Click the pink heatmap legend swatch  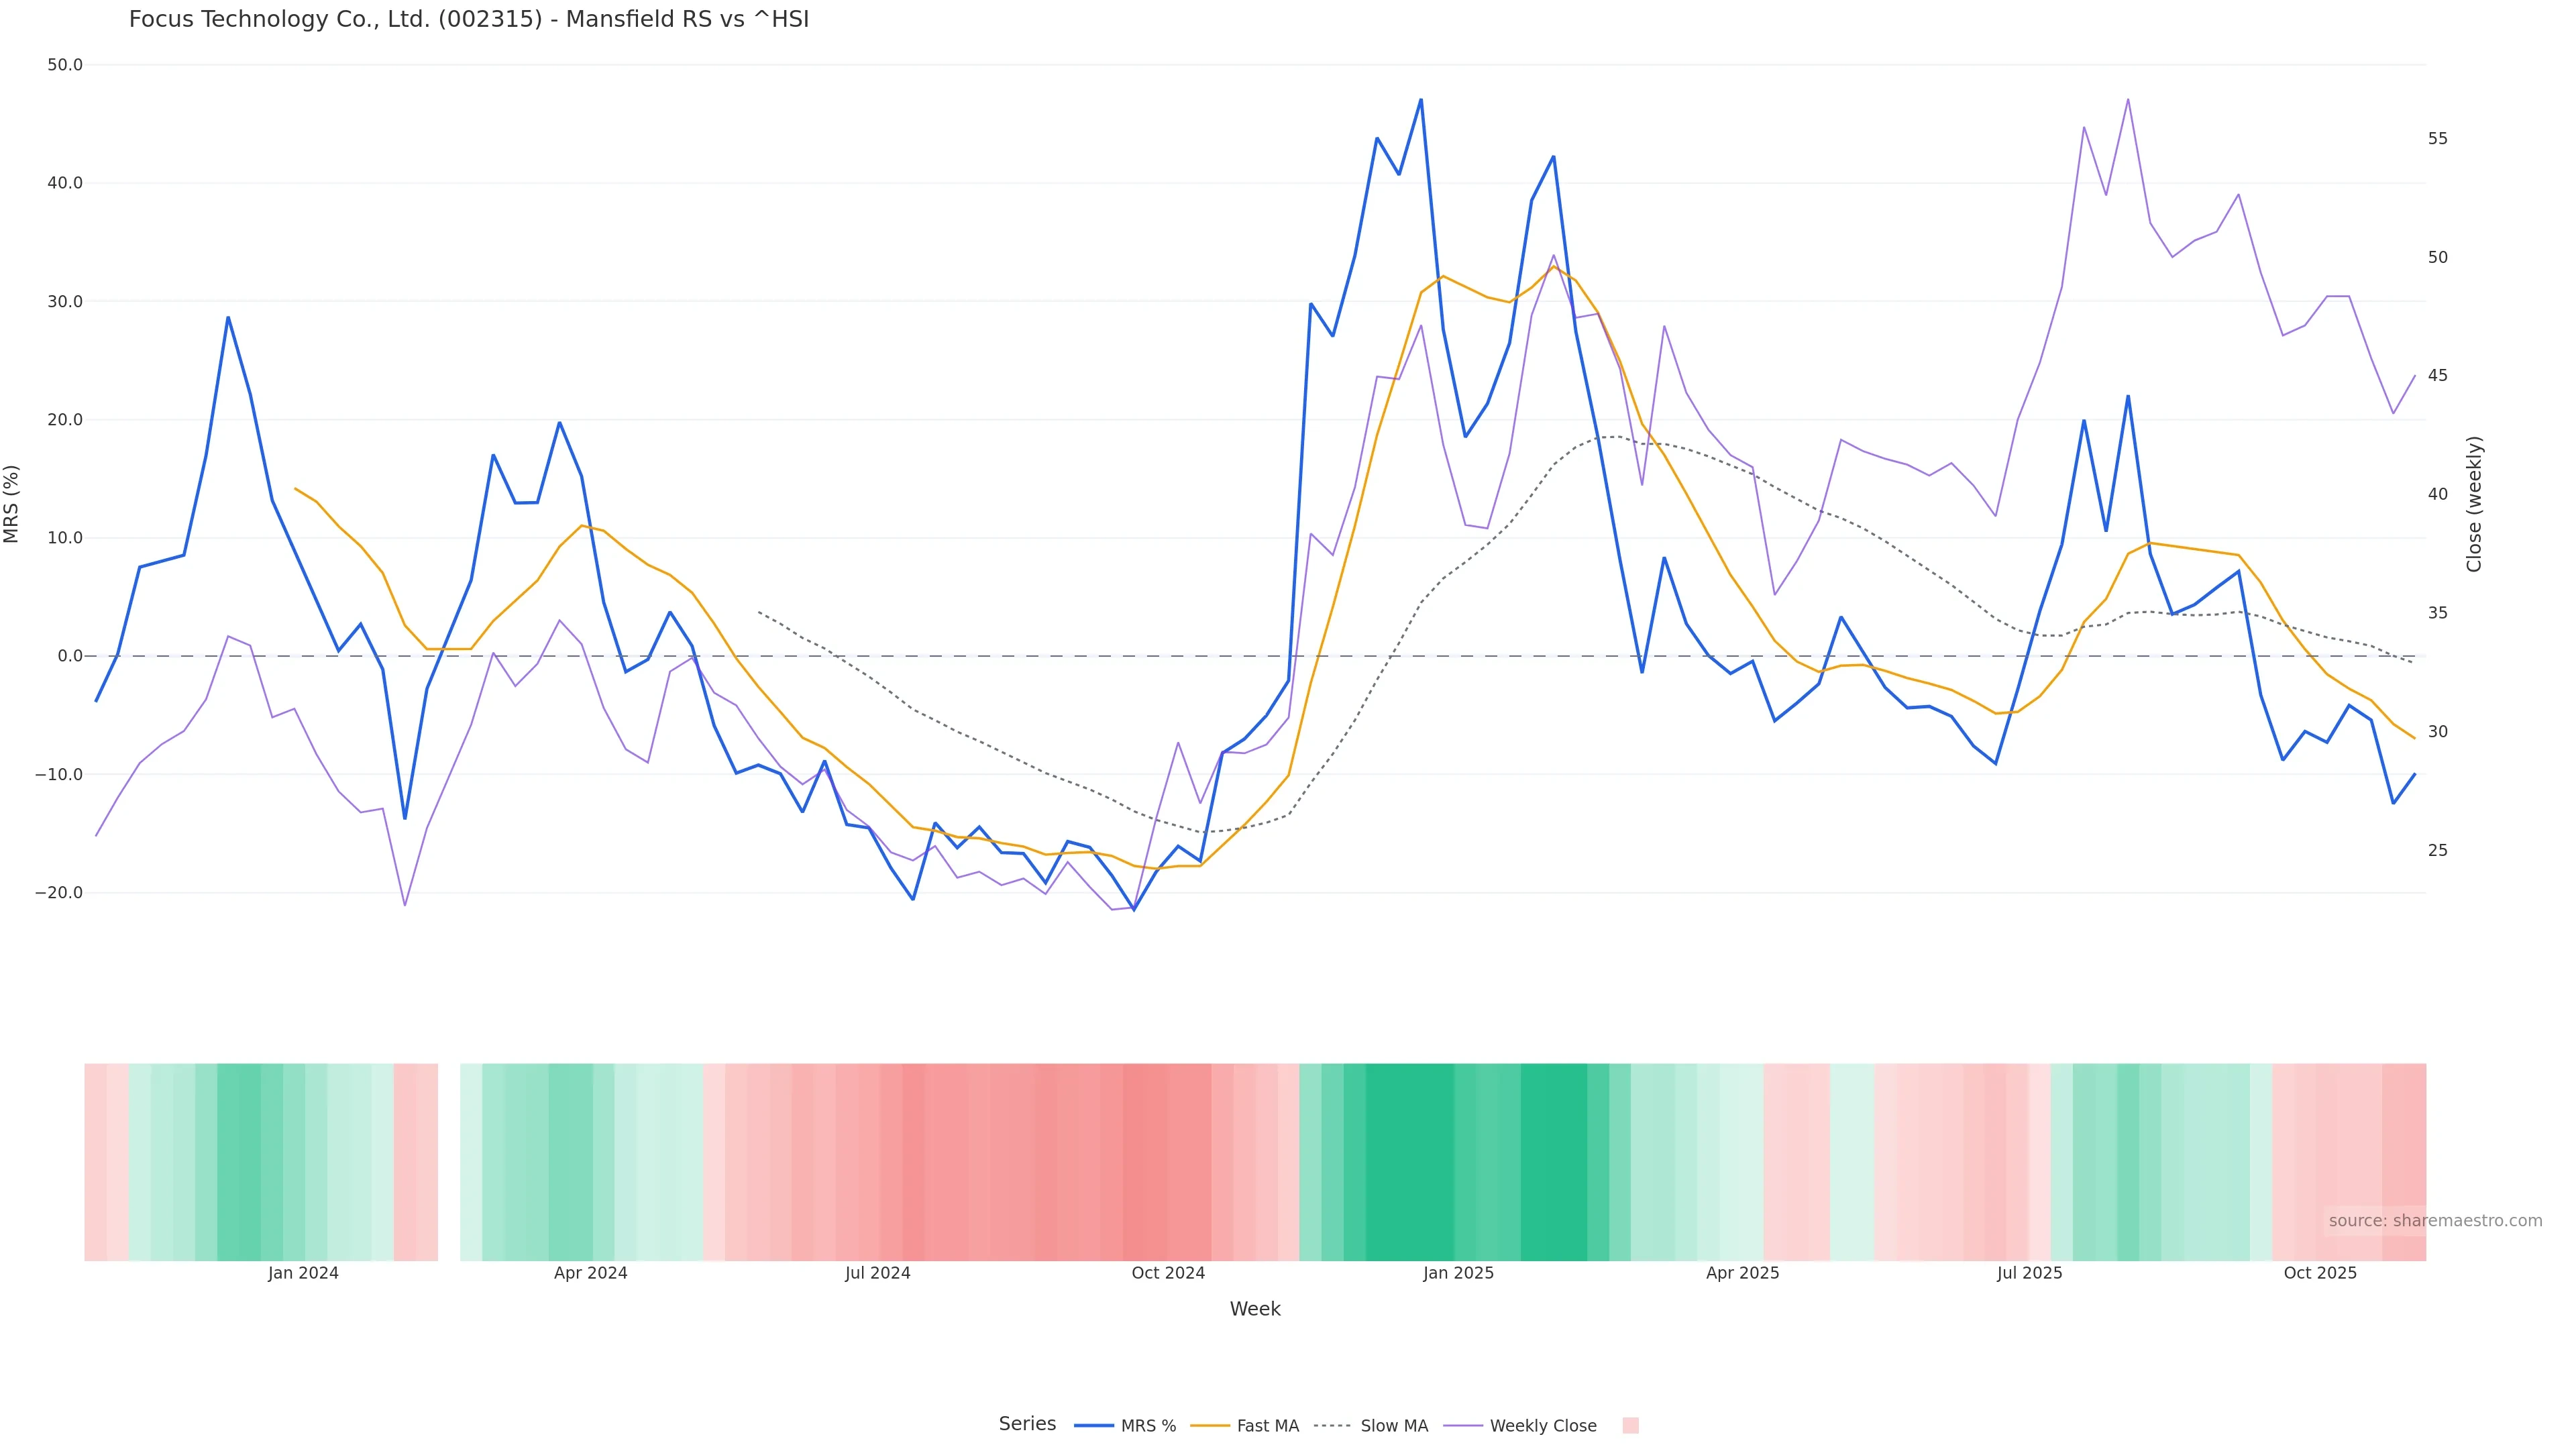pyautogui.click(x=1630, y=1426)
